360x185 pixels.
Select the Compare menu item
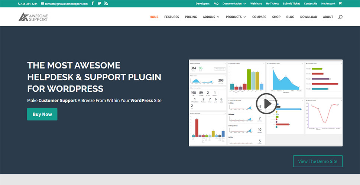pos(259,17)
